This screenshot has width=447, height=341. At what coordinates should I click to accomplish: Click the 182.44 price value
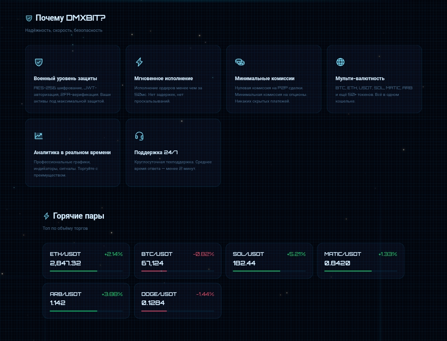coord(244,263)
